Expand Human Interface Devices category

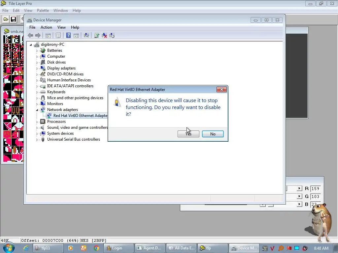(37, 80)
